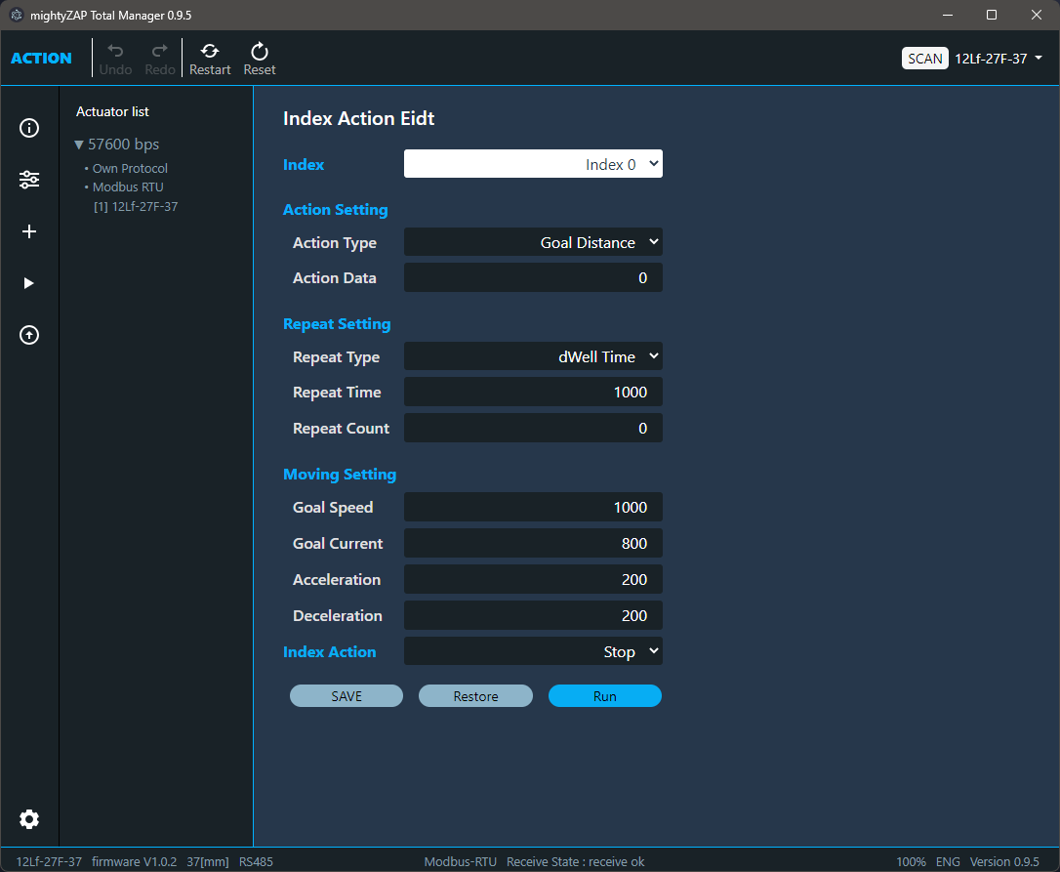Select the play action sidebar icon
1060x872 pixels.
click(29, 283)
